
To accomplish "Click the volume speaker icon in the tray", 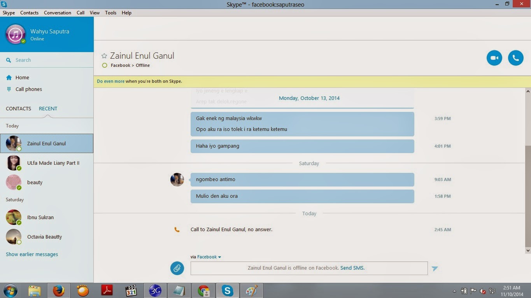I will pyautogui.click(x=483, y=291).
